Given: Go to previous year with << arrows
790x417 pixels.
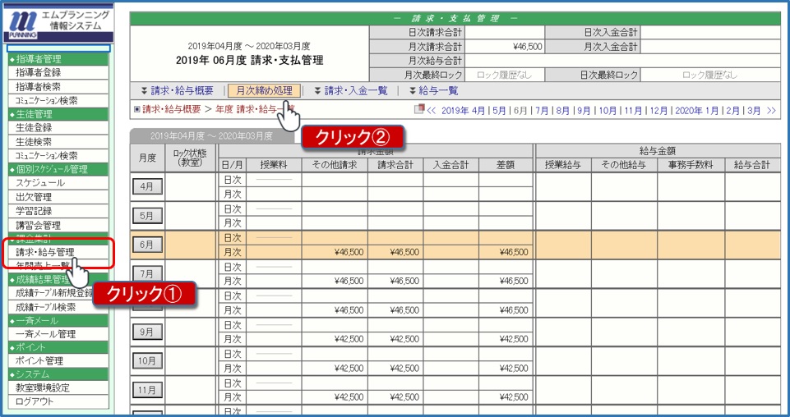Looking at the screenshot, I should pyautogui.click(x=432, y=110).
